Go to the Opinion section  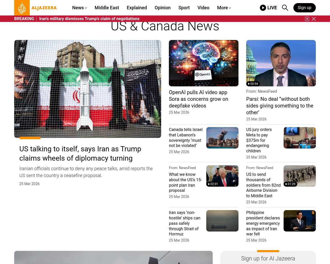(162, 8)
